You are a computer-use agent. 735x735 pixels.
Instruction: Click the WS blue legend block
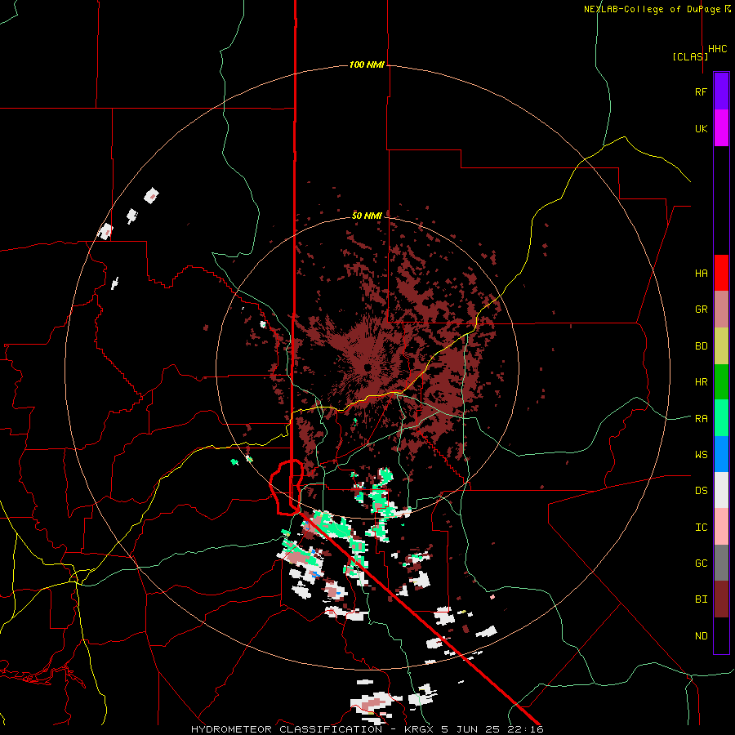pyautogui.click(x=721, y=454)
